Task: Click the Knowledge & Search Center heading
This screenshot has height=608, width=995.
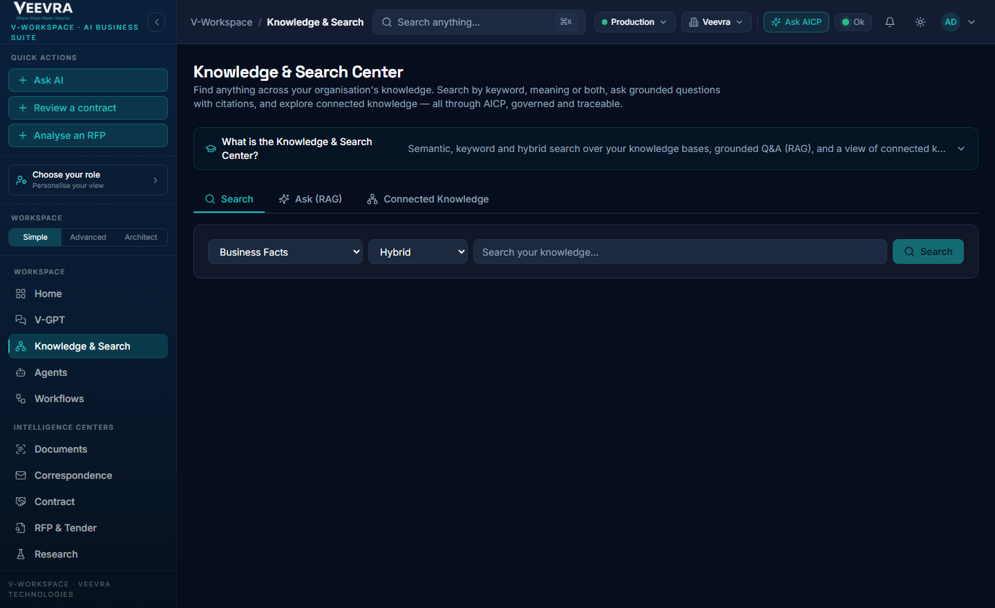Action: (298, 72)
